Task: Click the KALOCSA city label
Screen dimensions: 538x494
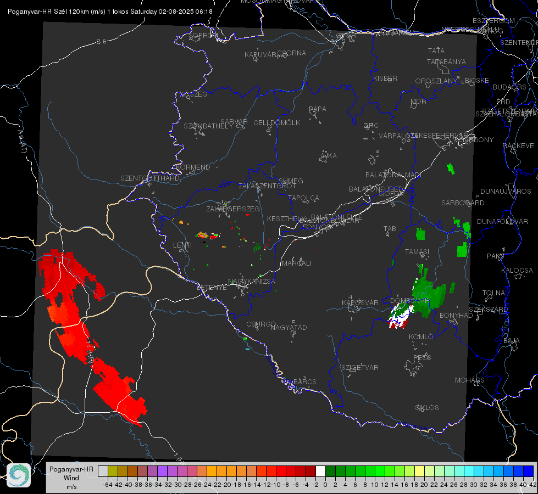Action: pyautogui.click(x=517, y=271)
